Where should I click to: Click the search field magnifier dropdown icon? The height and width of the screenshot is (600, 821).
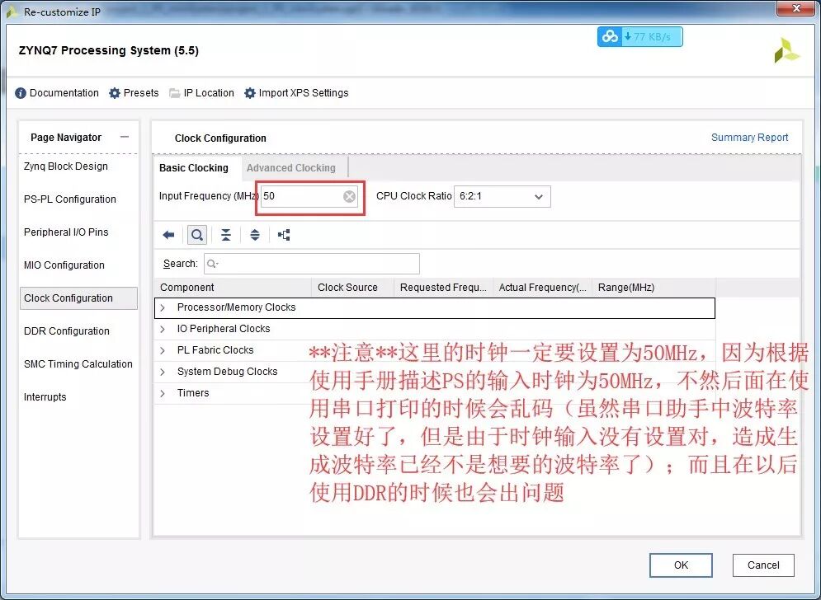212,264
